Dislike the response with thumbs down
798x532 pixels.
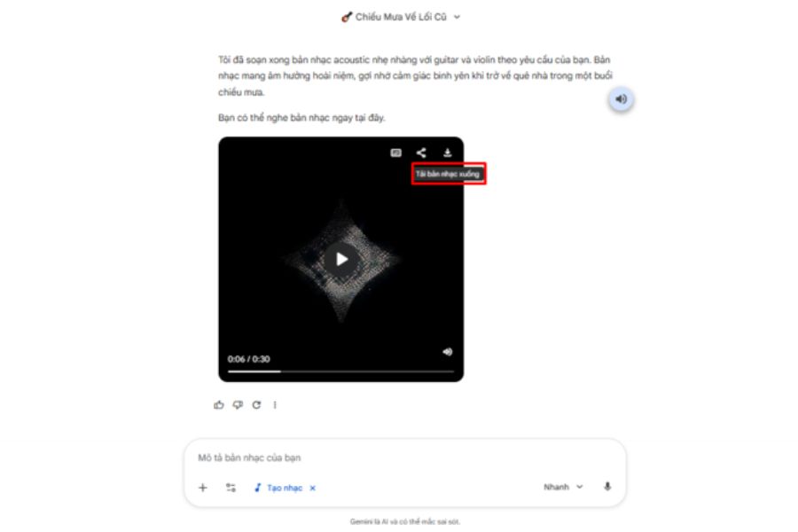pos(238,404)
